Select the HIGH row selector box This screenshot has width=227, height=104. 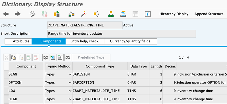point(6,99)
